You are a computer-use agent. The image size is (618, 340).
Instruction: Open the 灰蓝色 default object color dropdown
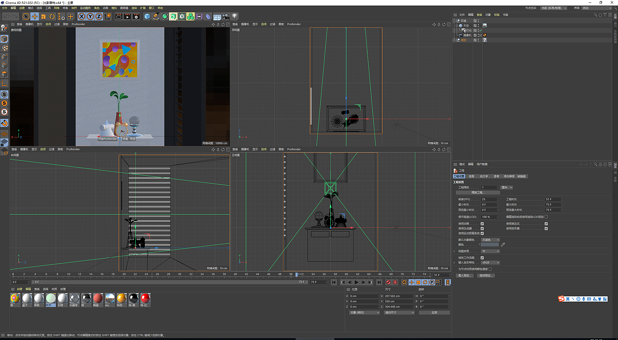pos(491,240)
